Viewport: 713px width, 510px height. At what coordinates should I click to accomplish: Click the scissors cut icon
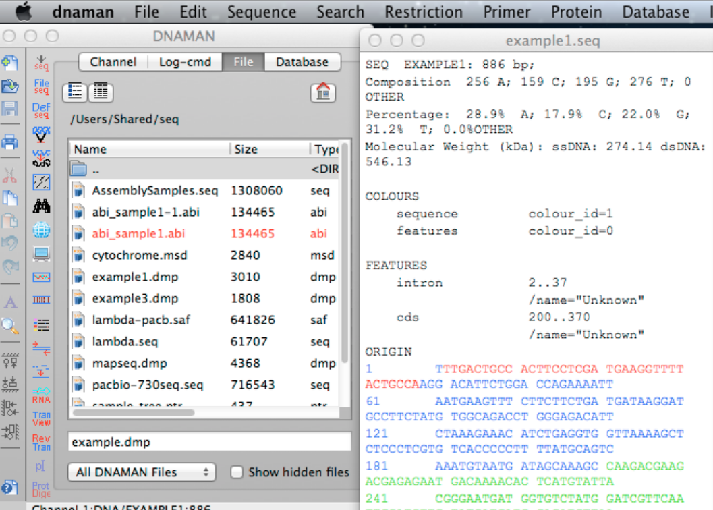point(9,175)
